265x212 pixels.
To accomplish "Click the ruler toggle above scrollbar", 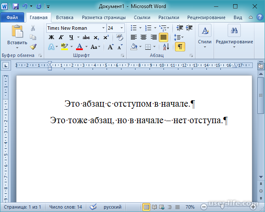I will 261,66.
